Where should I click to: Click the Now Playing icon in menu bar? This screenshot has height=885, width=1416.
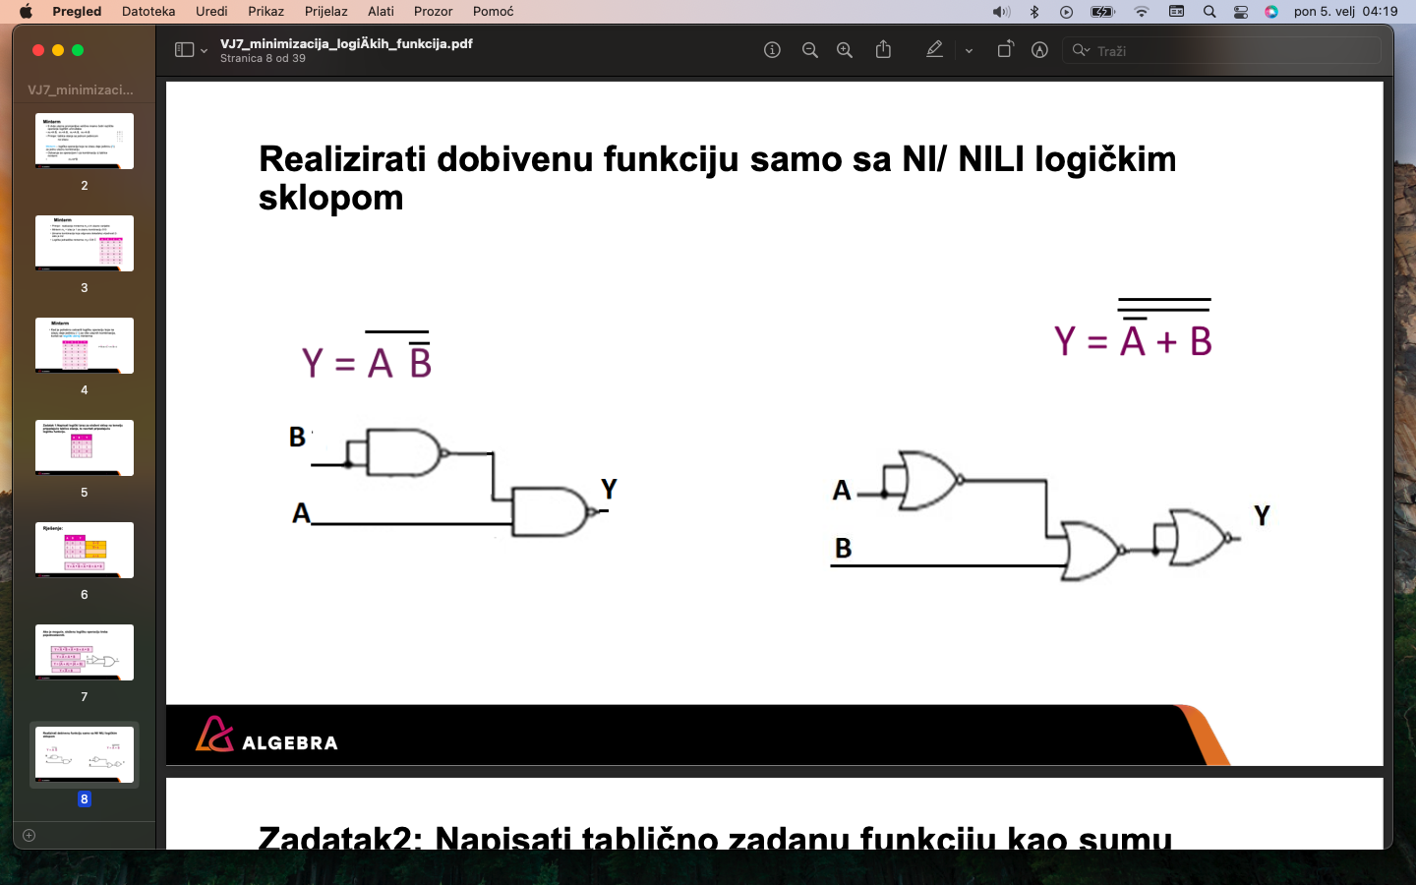[1066, 11]
